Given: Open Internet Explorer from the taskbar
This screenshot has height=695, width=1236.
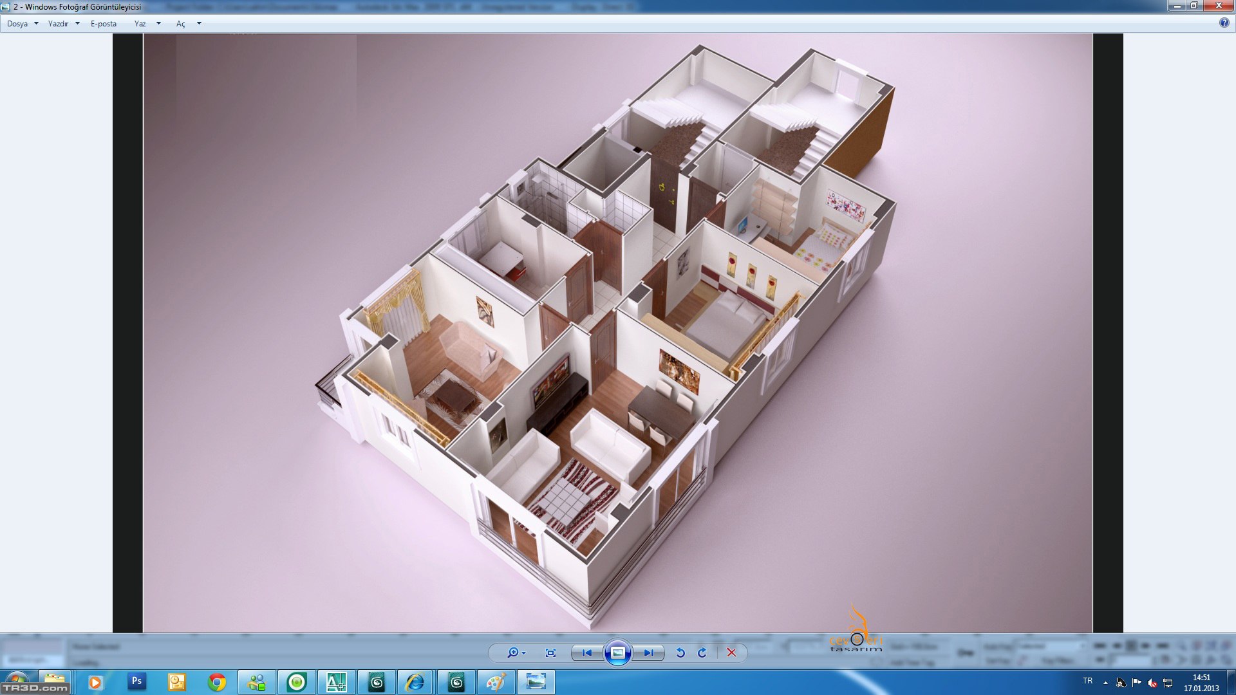Looking at the screenshot, I should 415,682.
